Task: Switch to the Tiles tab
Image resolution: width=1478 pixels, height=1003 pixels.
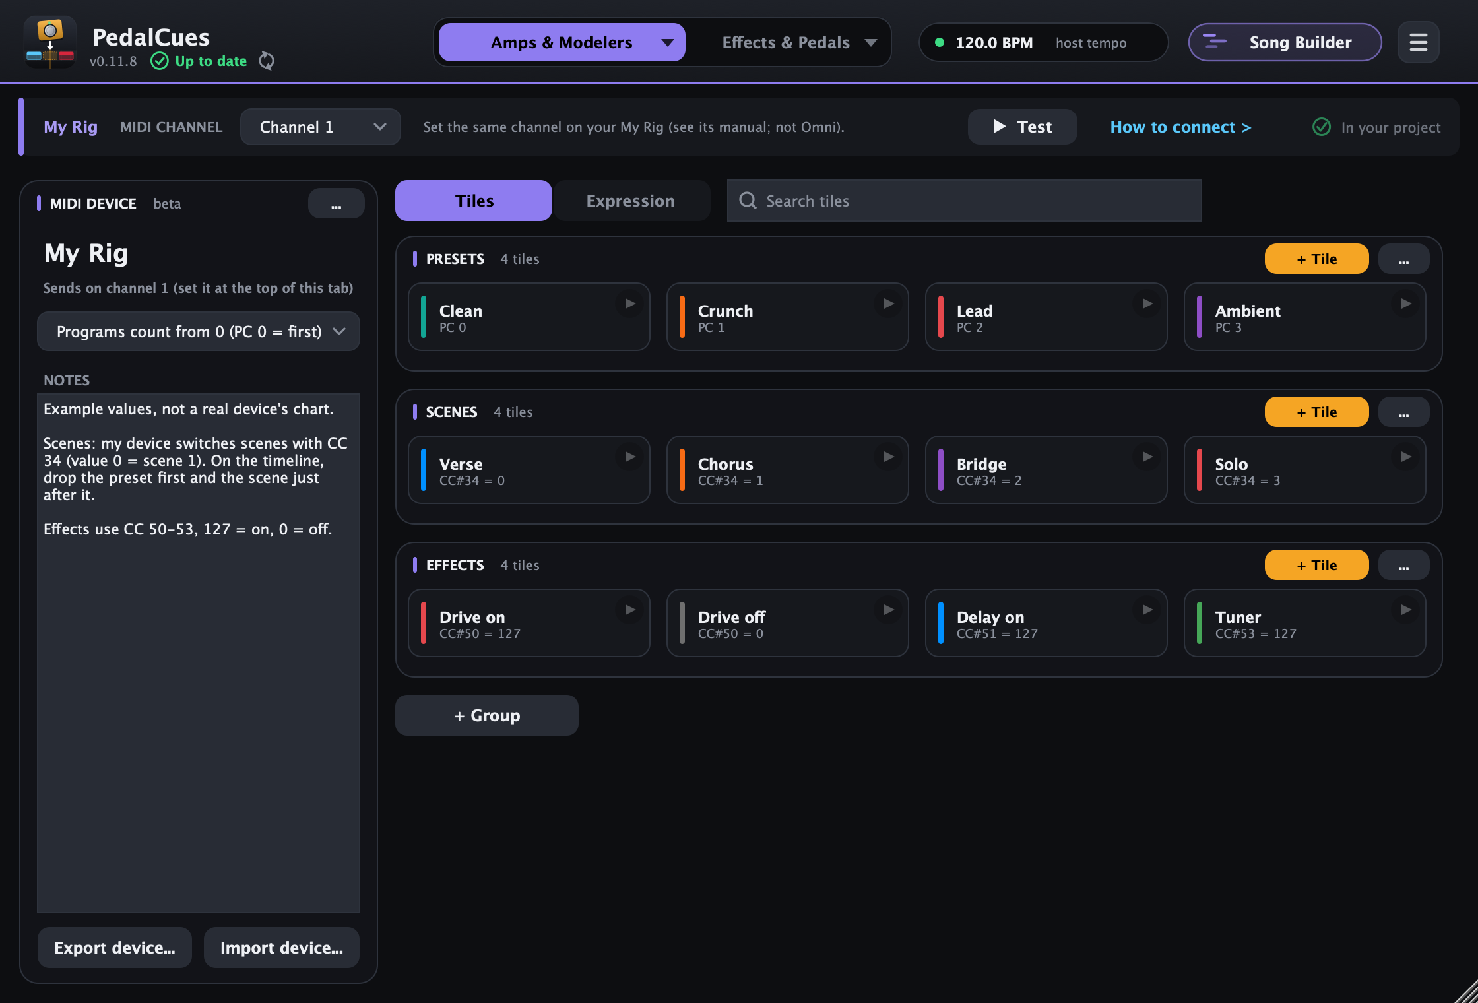Action: pyautogui.click(x=474, y=201)
